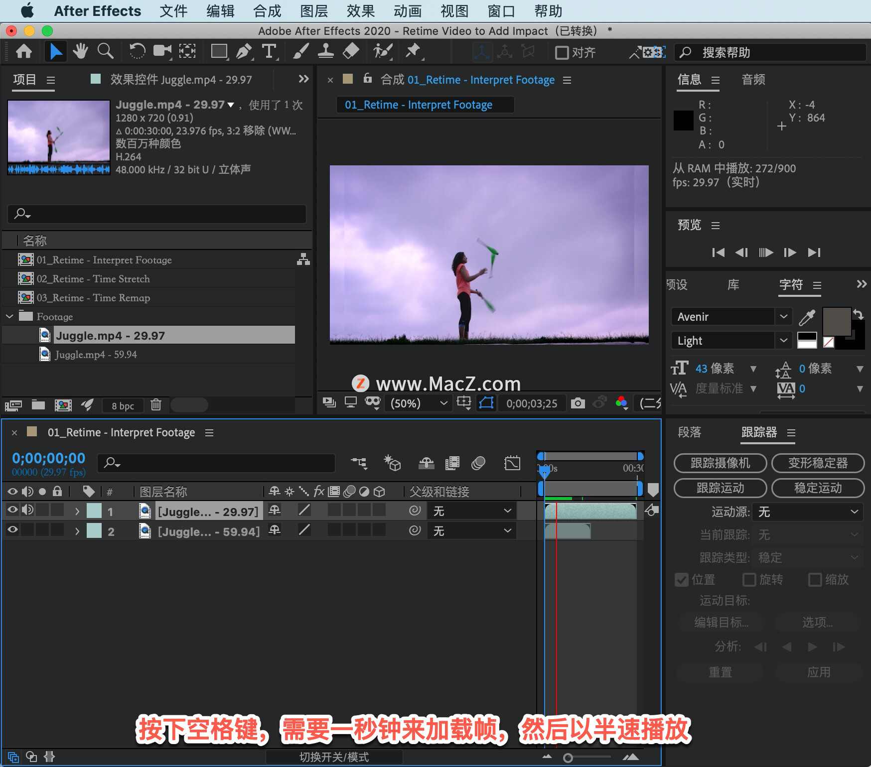
Task: Click the timeline zoom slider handle
Action: (x=568, y=758)
